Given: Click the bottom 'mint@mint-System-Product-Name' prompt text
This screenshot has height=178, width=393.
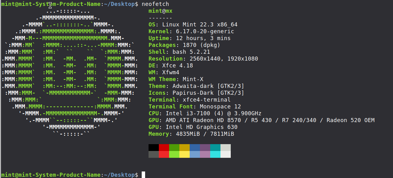Looking at the screenshot, I should click(51, 175).
